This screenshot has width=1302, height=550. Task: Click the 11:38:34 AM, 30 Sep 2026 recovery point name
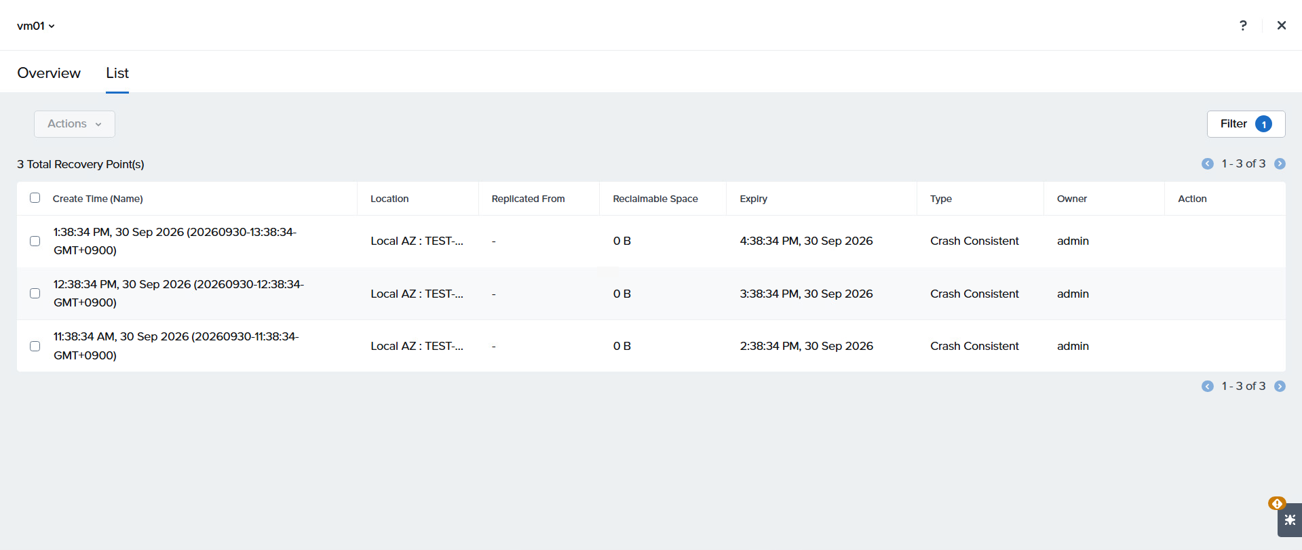(176, 346)
